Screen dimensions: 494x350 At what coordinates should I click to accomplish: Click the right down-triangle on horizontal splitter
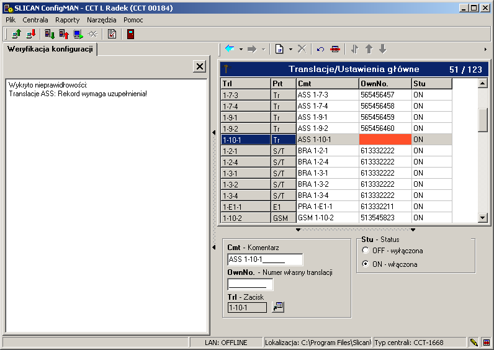pos(413,230)
